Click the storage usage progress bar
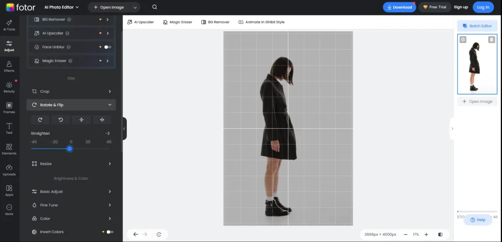This screenshot has width=502, height=242. [x=477, y=212]
